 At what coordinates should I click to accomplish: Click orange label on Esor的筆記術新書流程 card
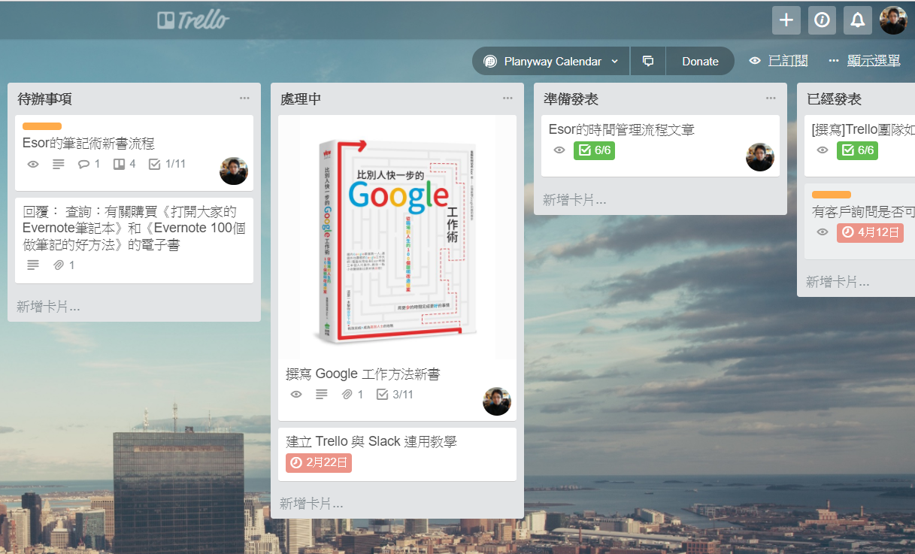42,126
